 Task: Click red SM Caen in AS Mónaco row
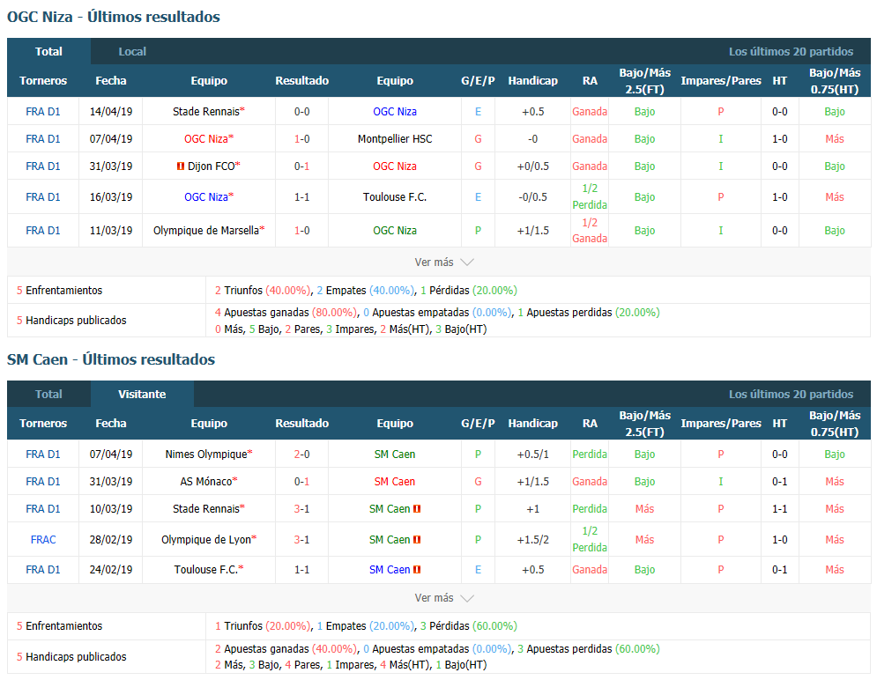(x=395, y=482)
